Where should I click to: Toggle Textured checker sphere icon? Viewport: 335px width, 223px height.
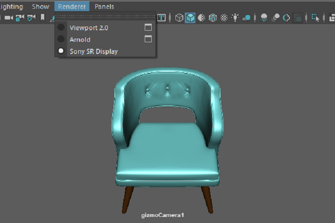[224, 18]
